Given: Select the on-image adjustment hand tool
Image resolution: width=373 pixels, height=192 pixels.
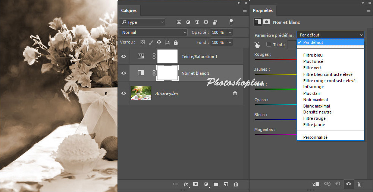Looking at the screenshot, I should click(257, 45).
